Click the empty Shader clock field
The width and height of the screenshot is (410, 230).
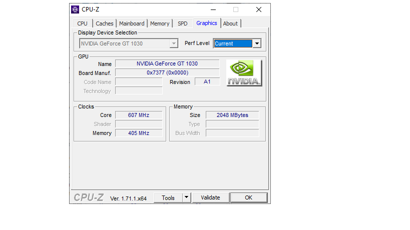(x=139, y=124)
